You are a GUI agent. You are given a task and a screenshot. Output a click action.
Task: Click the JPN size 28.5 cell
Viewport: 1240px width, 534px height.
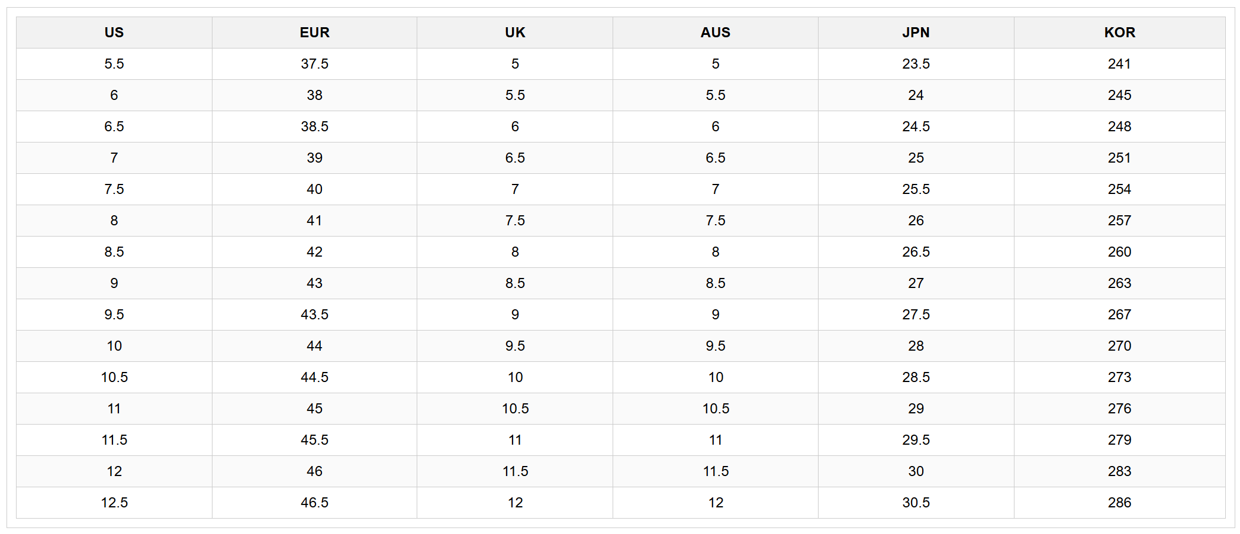pyautogui.click(x=916, y=377)
